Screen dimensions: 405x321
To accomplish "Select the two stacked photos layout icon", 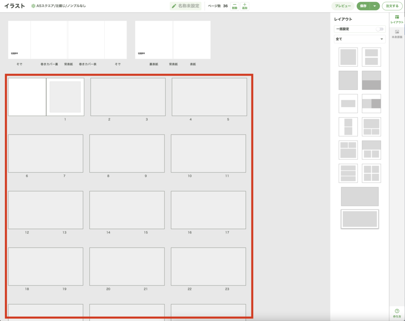I will point(371,57).
